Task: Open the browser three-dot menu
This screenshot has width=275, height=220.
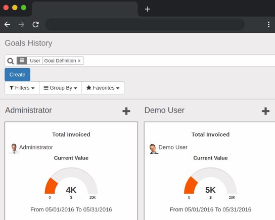Action: coord(268,25)
